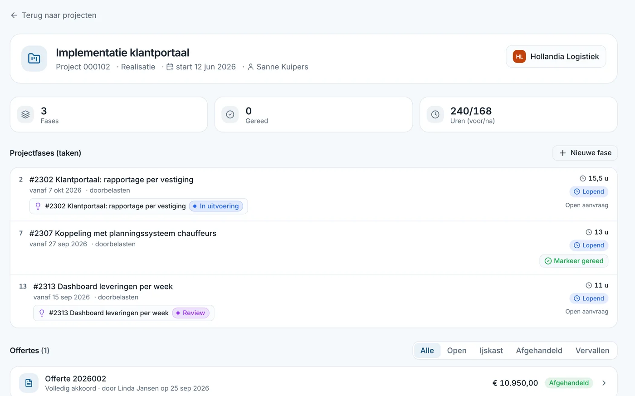Image resolution: width=635 pixels, height=396 pixels.
Task: Click the clock icon in Uren (voor/na) card
Action: (435, 115)
